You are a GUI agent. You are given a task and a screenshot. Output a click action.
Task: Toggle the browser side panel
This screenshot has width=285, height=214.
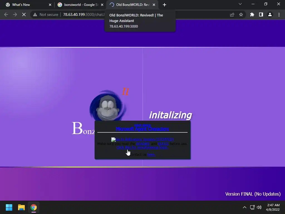(261, 14)
